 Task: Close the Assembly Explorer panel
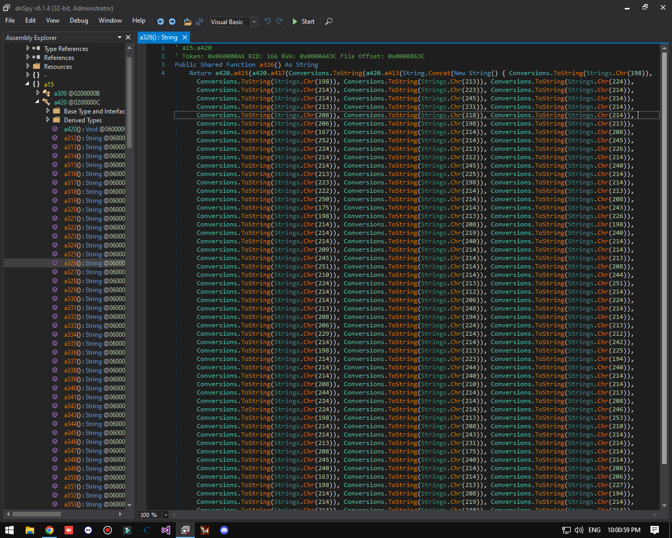click(x=128, y=37)
